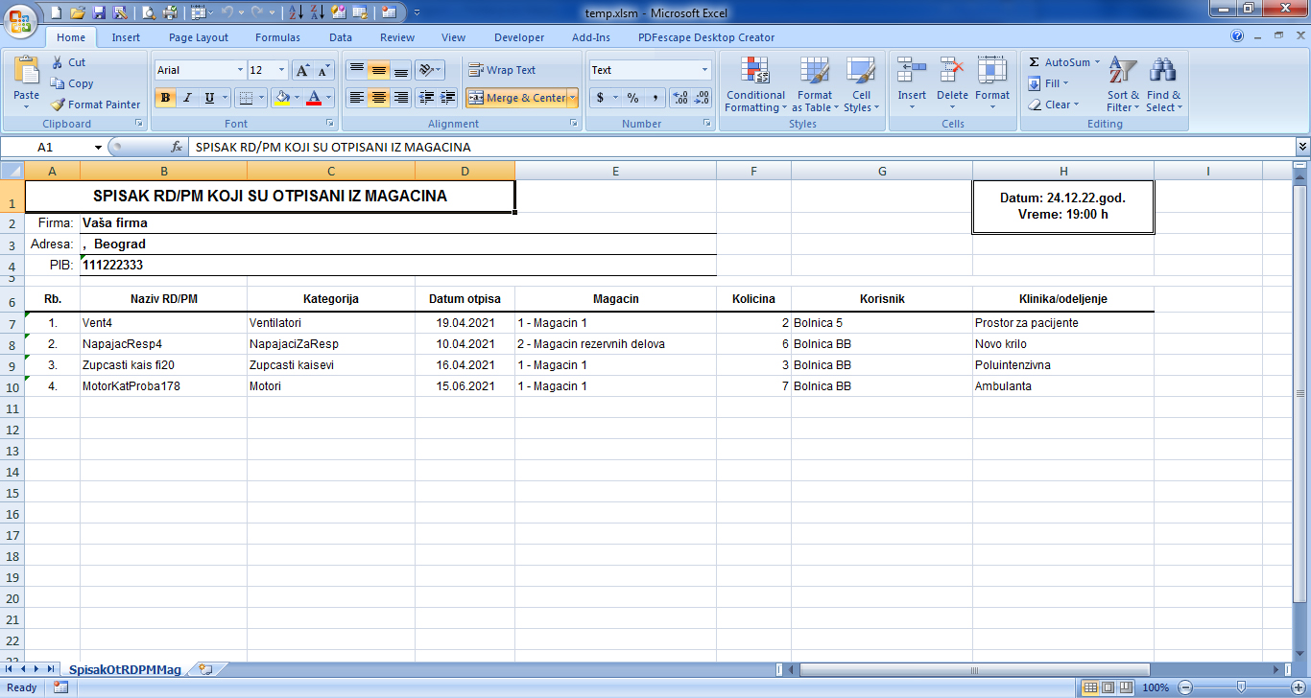Open Format as Table gallery
1311x698 pixels.
(x=815, y=84)
